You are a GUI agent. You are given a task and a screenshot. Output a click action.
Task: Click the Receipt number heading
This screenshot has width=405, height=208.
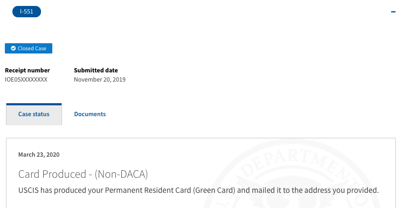(28, 70)
